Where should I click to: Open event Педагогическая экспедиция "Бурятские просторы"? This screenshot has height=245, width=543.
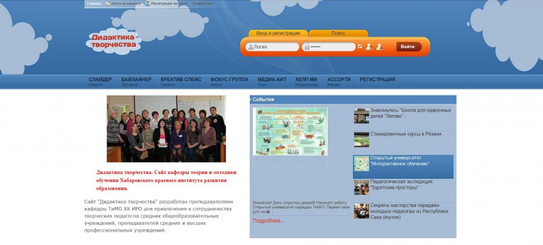click(401, 185)
